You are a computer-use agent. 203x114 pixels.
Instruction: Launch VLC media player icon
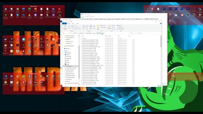[x=29, y=16]
